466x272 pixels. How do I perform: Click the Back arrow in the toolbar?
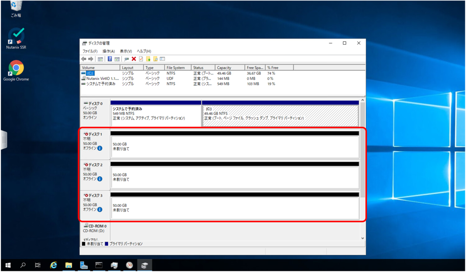pyautogui.click(x=83, y=59)
